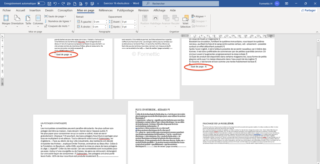Open the Fichier menu
Image resolution: width=320 pixels, height=164 pixels.
click(x=7, y=10)
